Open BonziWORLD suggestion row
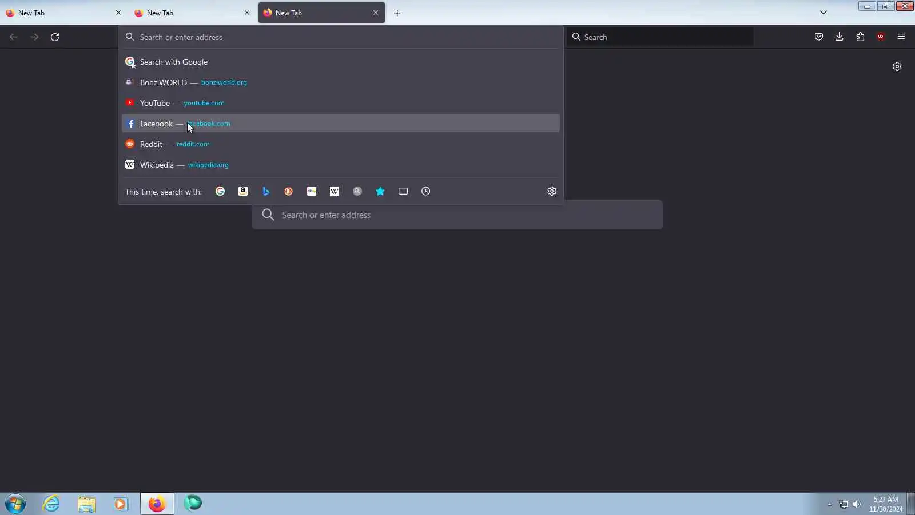 pyautogui.click(x=340, y=82)
